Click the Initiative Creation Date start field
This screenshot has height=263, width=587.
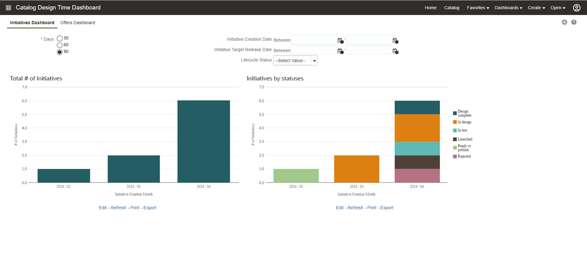tap(314, 40)
